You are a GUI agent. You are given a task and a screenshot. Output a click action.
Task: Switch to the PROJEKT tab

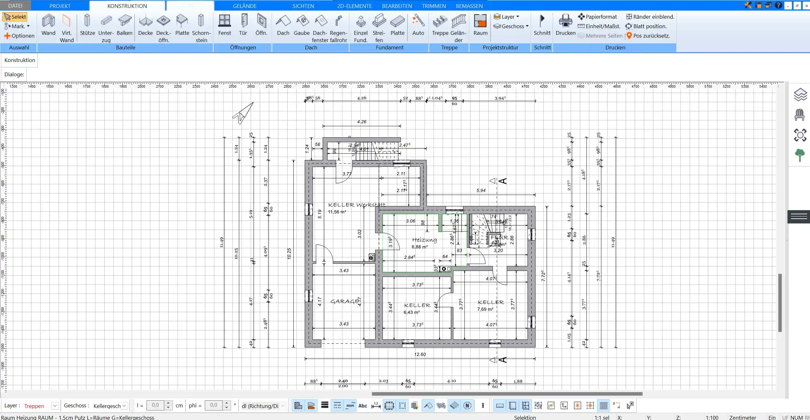coord(60,6)
